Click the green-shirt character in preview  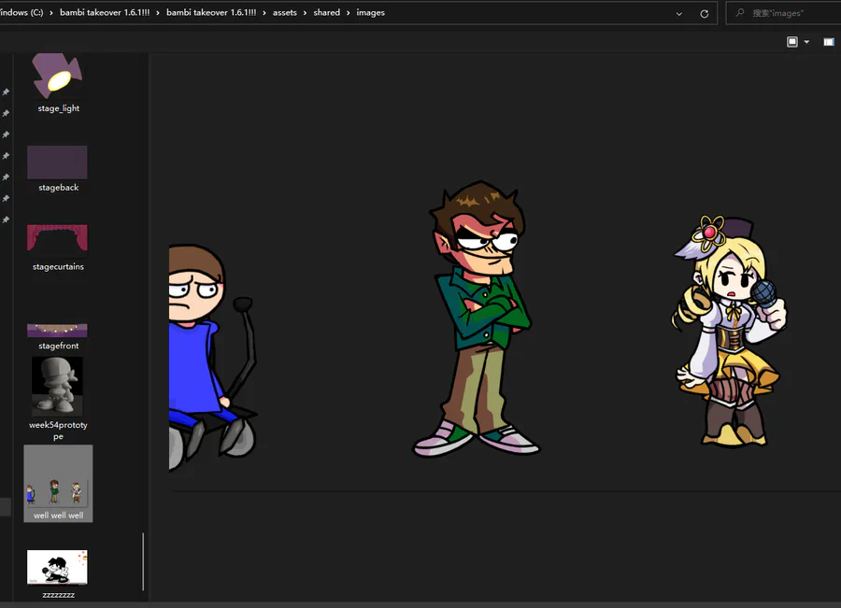[x=477, y=318]
